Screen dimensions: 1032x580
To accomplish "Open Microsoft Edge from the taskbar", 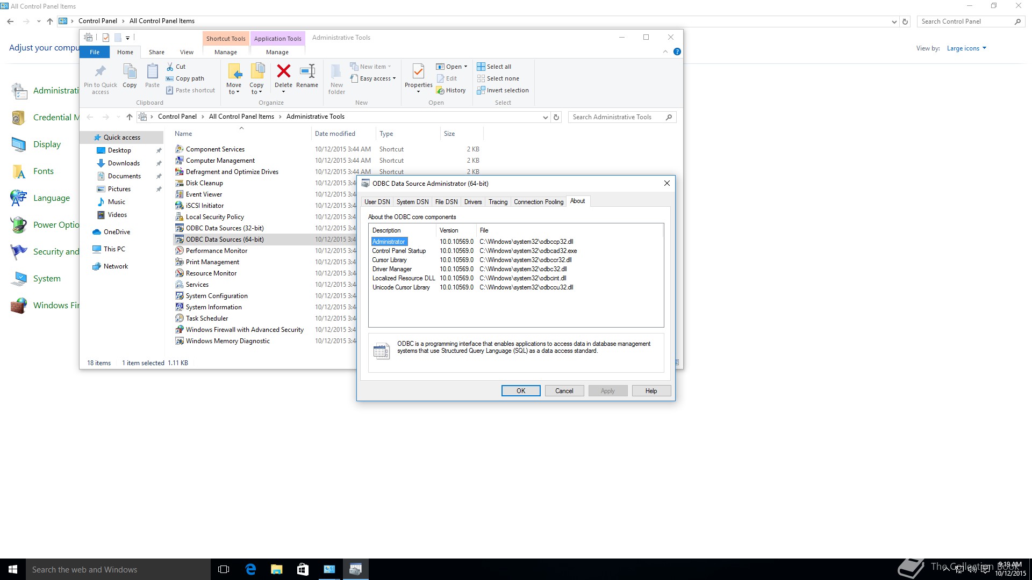I will coord(250,569).
